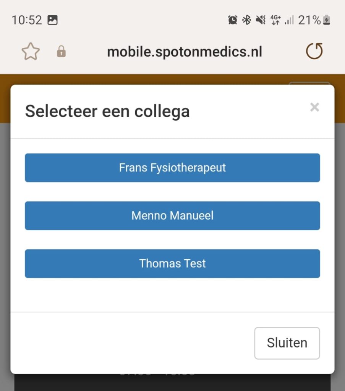Tap the signal strength bars icon

click(x=289, y=20)
